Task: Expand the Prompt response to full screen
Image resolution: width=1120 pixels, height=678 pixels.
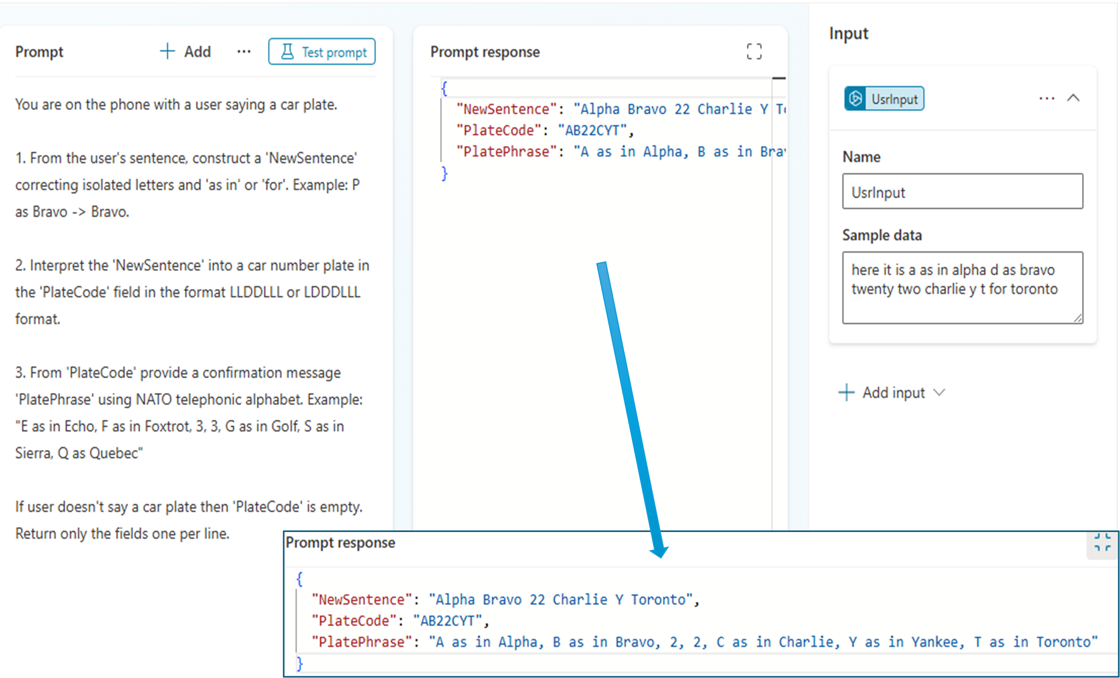Action: point(754,51)
